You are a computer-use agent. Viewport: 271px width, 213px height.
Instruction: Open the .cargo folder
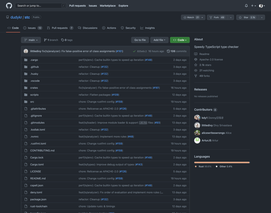34,60
